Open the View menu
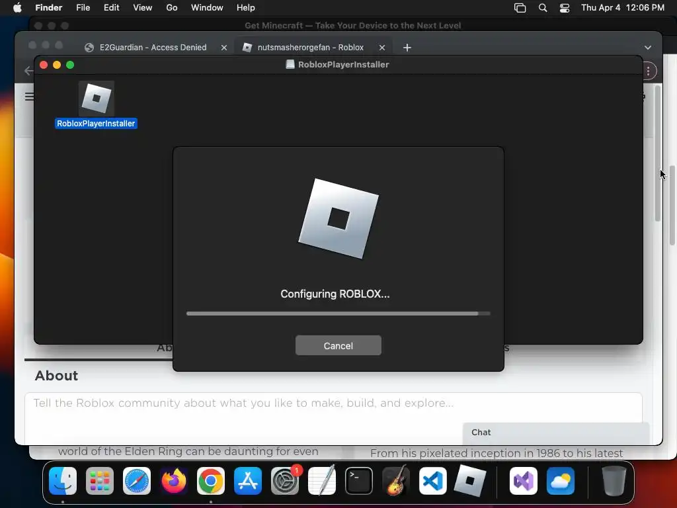Screen dimensions: 677x508 point(143,7)
